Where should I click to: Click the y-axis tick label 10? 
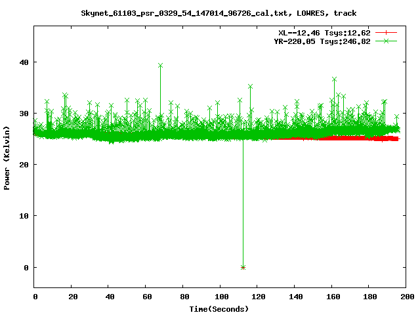click(24, 216)
